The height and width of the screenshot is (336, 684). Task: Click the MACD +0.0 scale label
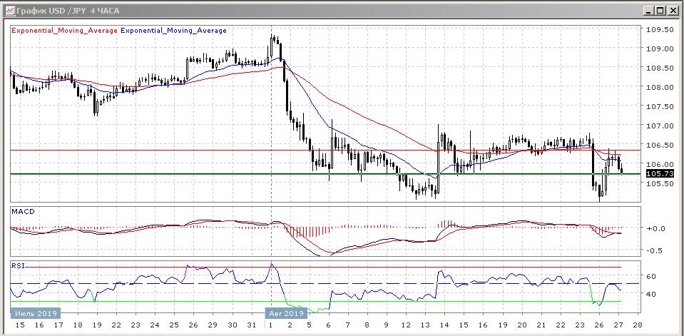tap(655, 229)
